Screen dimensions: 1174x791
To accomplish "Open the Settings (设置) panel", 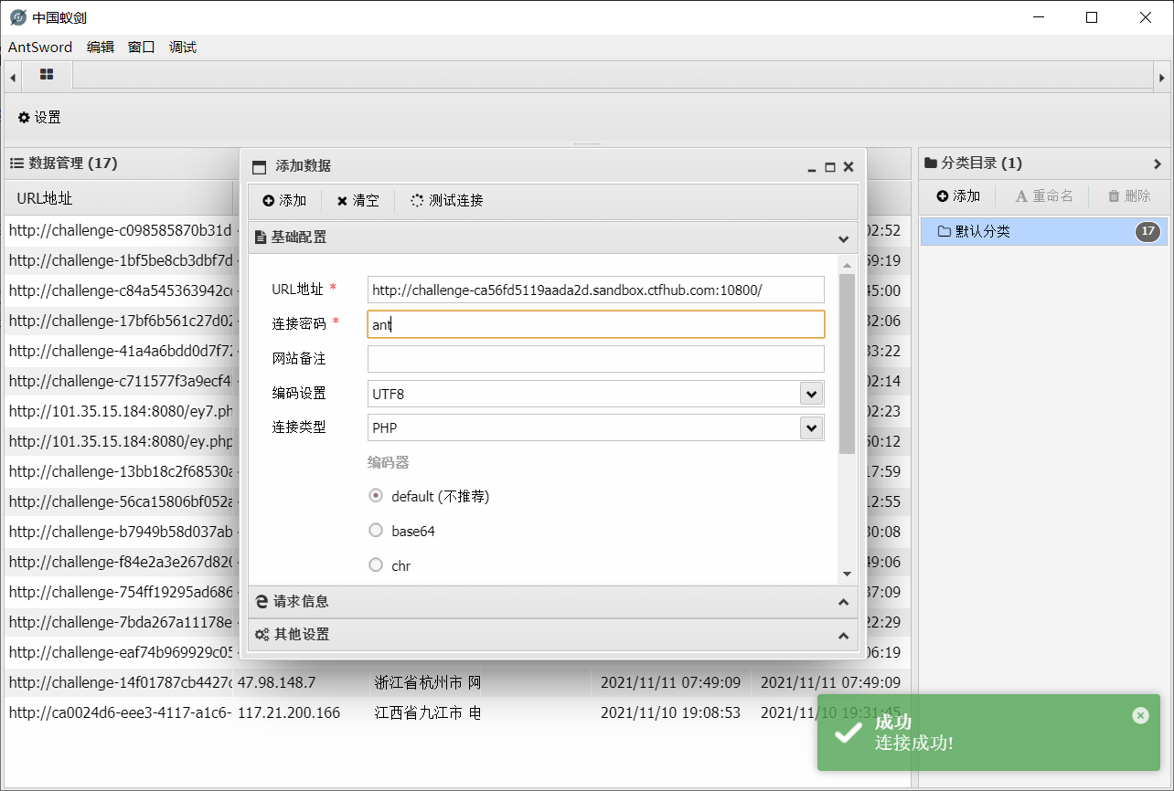I will pyautogui.click(x=39, y=117).
